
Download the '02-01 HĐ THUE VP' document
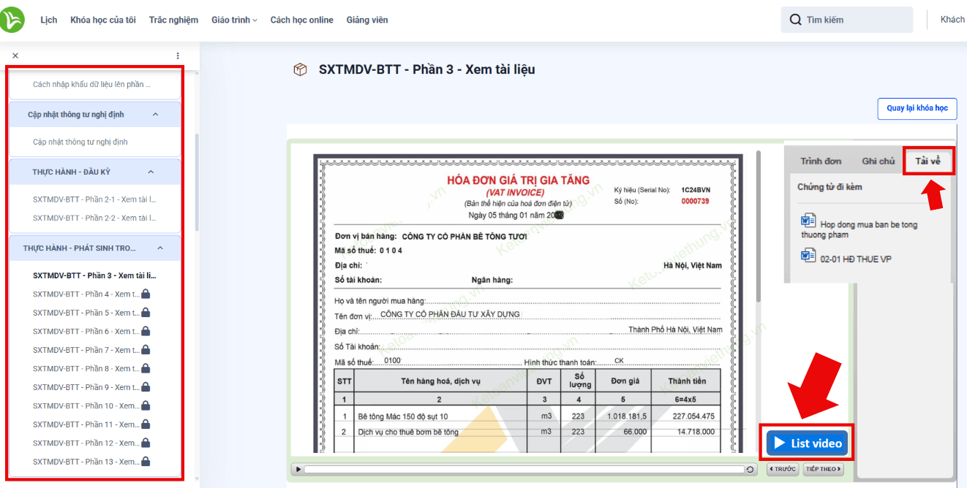pyautogui.click(x=855, y=259)
